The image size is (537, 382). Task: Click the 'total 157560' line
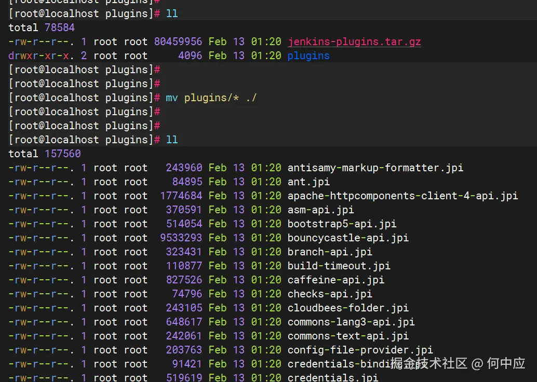[x=45, y=154]
